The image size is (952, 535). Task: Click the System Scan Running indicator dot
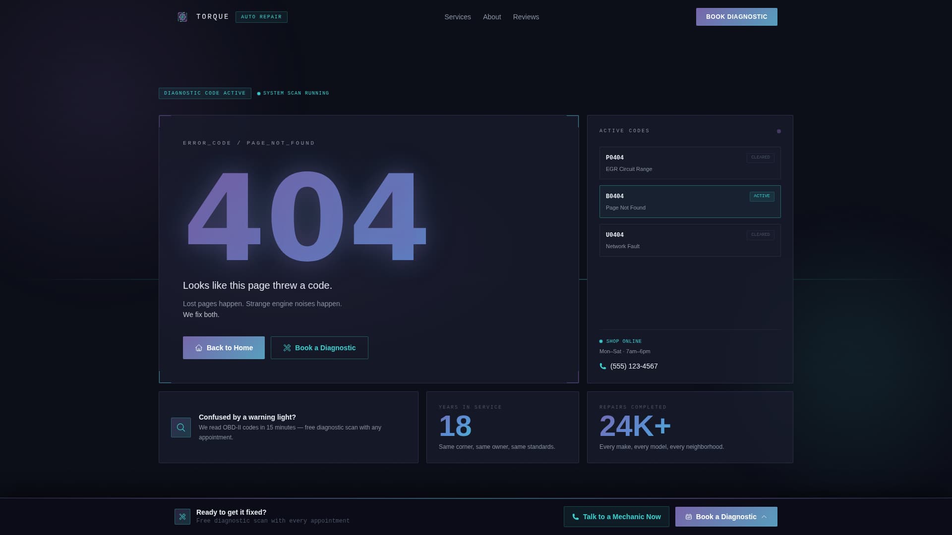pos(259,94)
